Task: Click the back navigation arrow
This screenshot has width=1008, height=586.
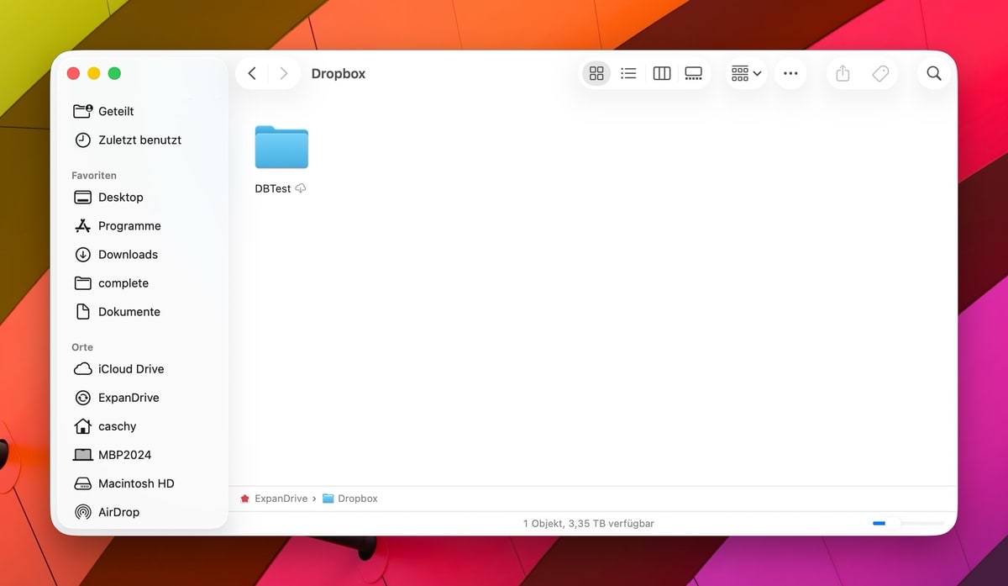Action: (252, 74)
